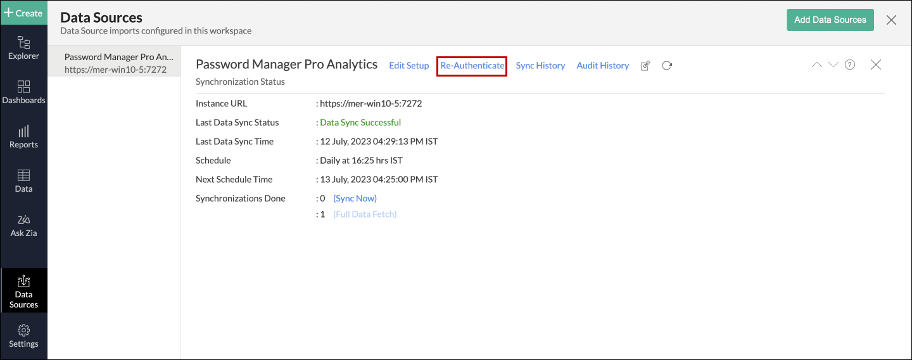This screenshot has height=360, width=912.
Task: Go to Dashboards in the sidebar
Action: [23, 92]
